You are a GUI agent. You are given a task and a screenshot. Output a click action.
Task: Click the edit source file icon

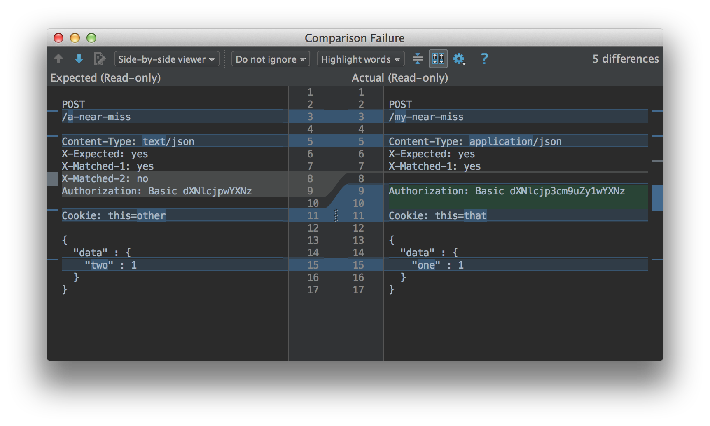(99, 59)
